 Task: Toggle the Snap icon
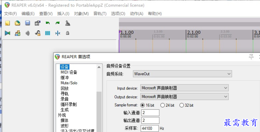(57, 33)
